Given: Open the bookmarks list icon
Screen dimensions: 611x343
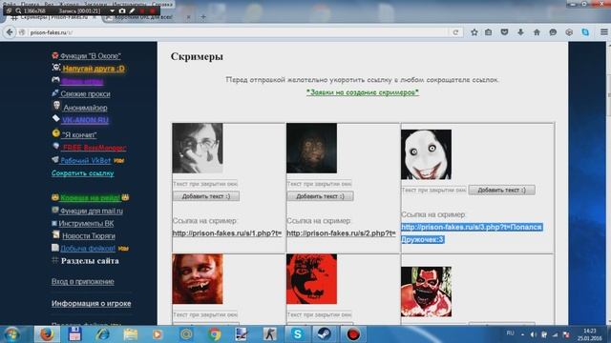Looking at the screenshot, I should [x=488, y=32].
